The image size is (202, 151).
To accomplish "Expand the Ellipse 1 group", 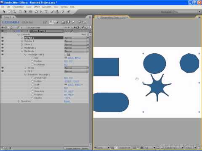I will coord(22,44).
